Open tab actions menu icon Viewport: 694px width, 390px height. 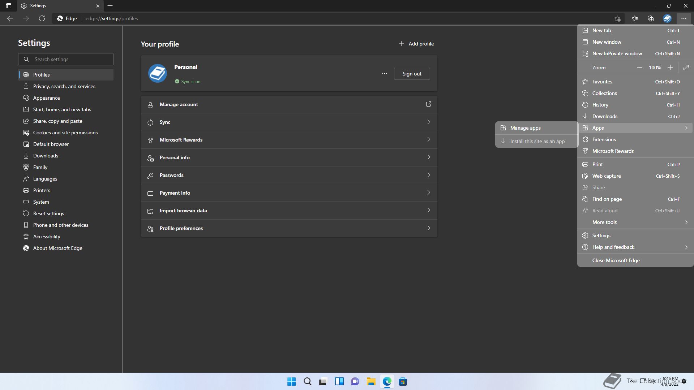[x=9, y=6]
